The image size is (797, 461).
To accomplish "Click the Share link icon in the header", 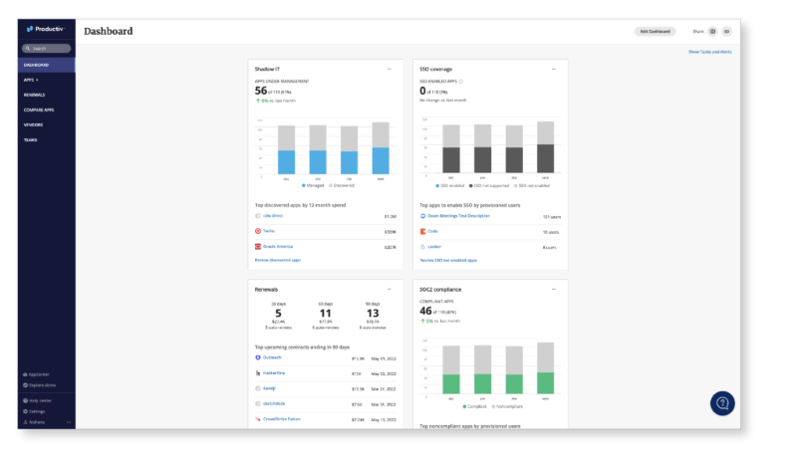I will pyautogui.click(x=727, y=32).
